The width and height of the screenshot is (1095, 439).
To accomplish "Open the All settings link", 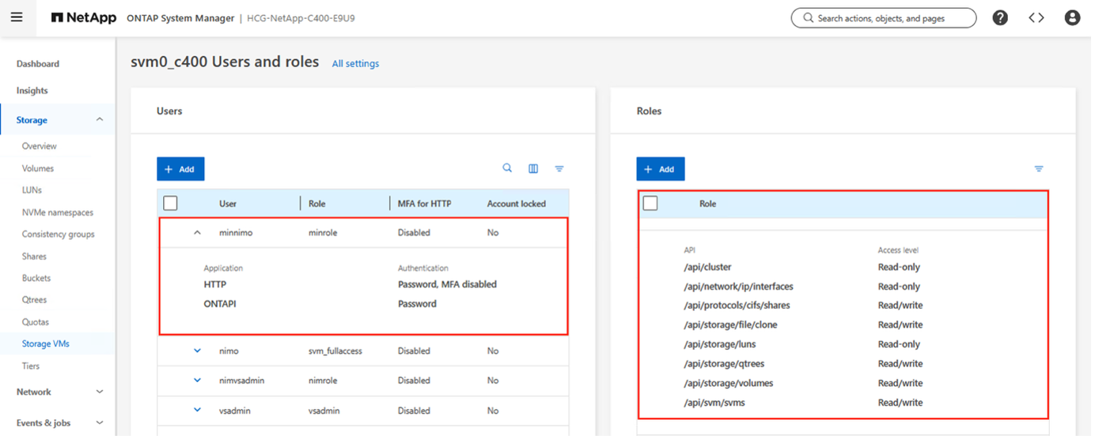I will point(355,63).
